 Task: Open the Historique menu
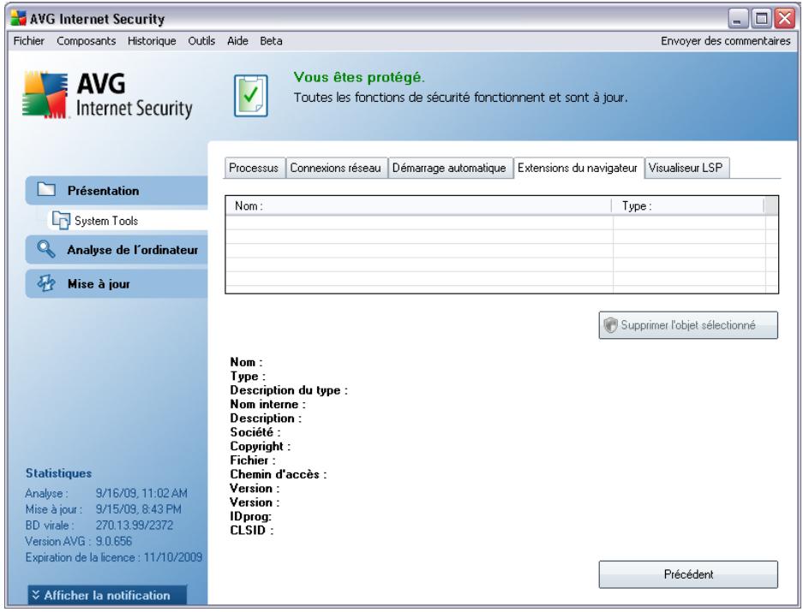152,41
